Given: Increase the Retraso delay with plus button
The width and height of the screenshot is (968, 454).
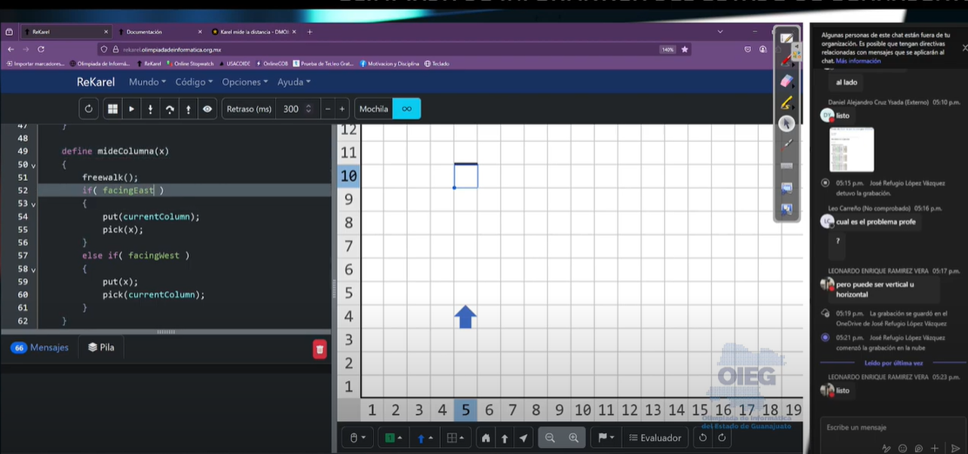Looking at the screenshot, I should pyautogui.click(x=342, y=110).
